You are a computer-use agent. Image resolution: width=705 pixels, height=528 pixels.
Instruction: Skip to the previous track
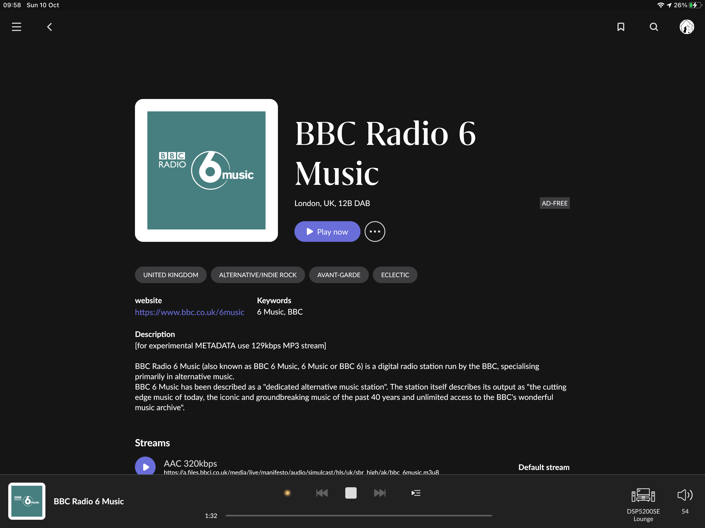(x=322, y=493)
